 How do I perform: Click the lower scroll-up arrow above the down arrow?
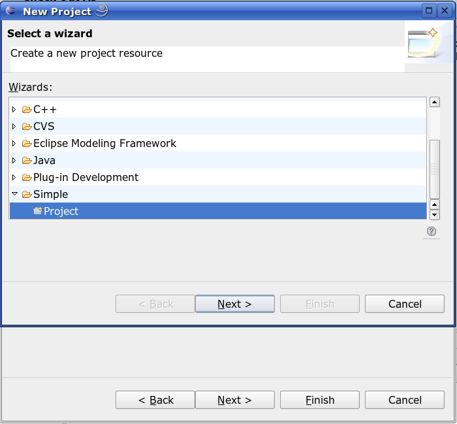[435, 204]
